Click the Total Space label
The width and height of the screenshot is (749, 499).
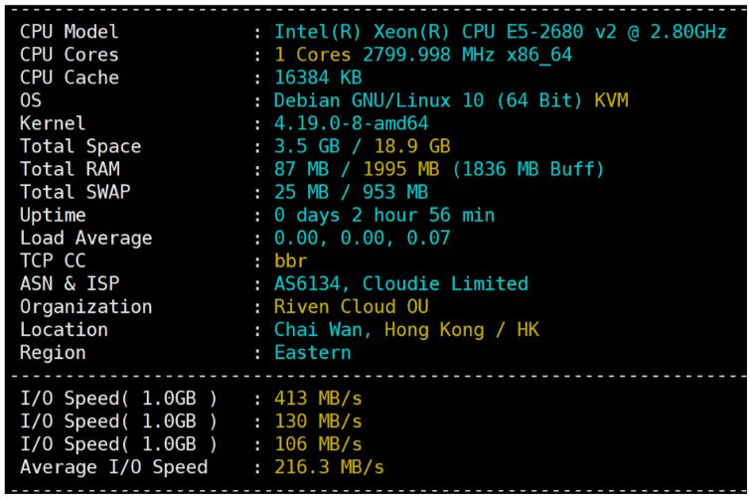click(x=80, y=146)
